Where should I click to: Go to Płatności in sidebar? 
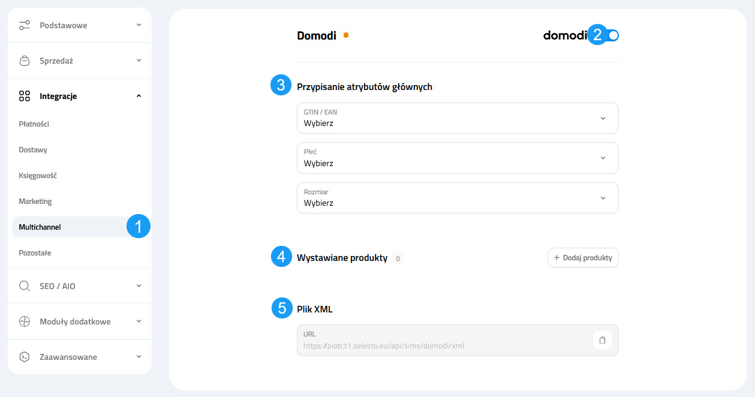click(x=34, y=124)
